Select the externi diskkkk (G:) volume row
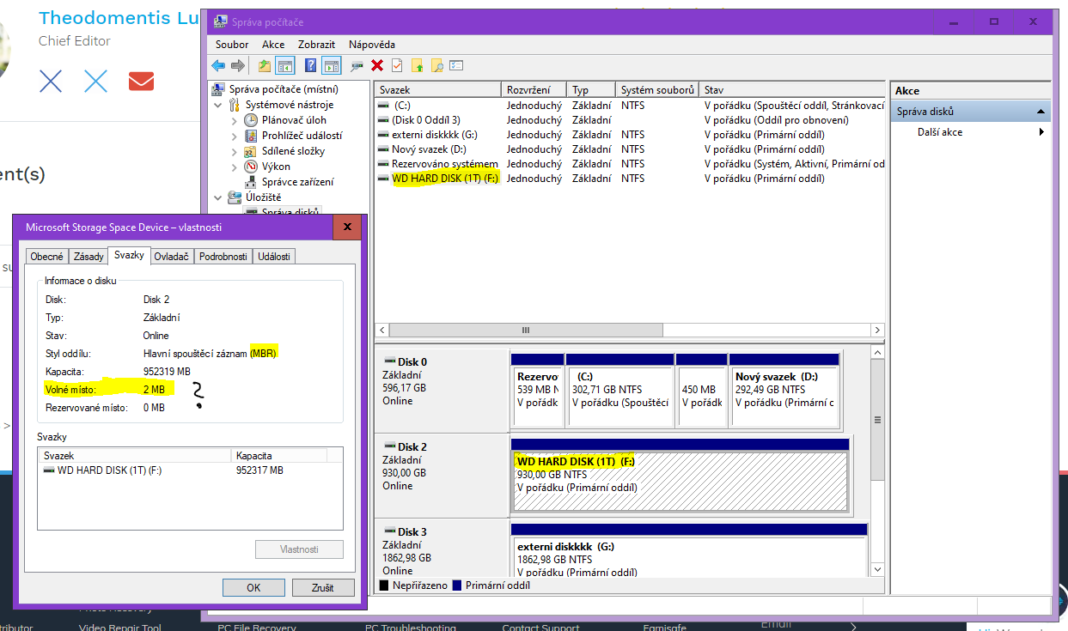The image size is (1068, 631). [x=434, y=135]
